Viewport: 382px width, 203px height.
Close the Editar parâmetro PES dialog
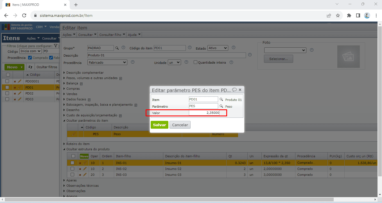pos(240,90)
